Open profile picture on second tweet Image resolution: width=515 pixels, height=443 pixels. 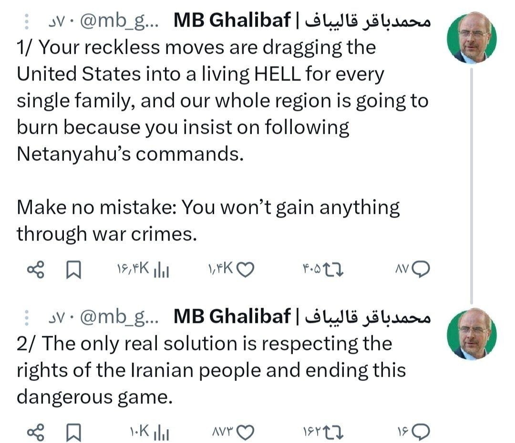pos(472,333)
